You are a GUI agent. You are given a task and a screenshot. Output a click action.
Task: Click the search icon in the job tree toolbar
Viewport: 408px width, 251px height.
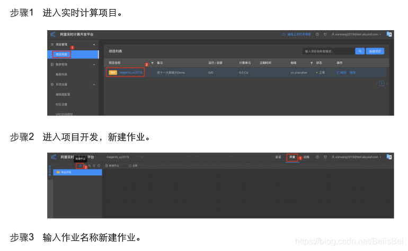(x=89, y=166)
